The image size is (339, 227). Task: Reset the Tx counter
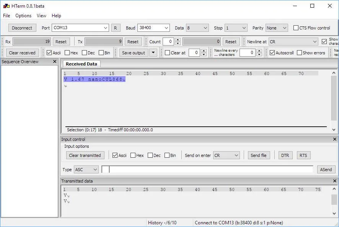(x=133, y=42)
